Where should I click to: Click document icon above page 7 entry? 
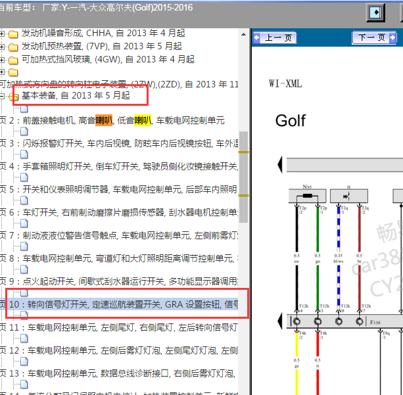[24, 223]
